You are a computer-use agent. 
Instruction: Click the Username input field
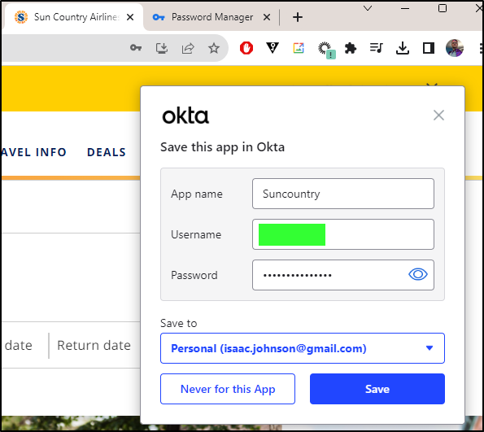point(343,234)
